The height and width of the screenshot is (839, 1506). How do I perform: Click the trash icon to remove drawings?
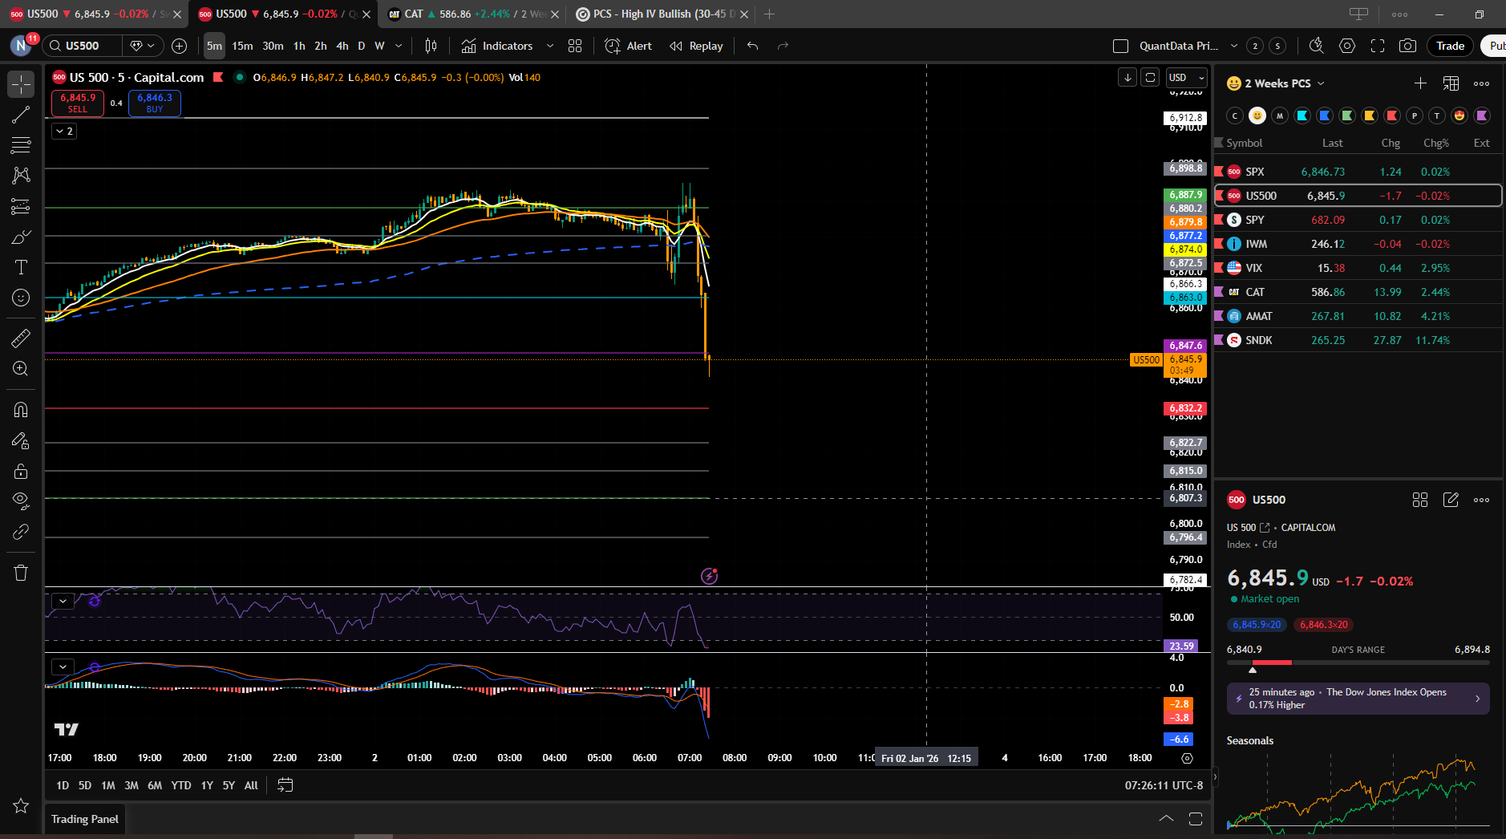click(x=21, y=573)
